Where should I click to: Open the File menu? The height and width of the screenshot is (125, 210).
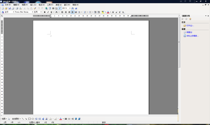click(8, 5)
